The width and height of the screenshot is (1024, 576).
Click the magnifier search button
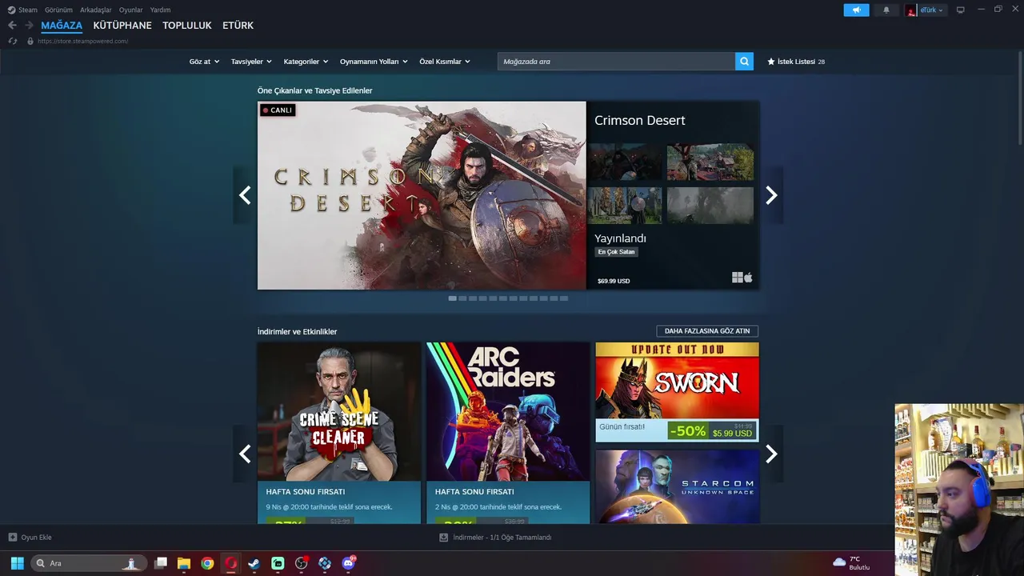coord(744,62)
